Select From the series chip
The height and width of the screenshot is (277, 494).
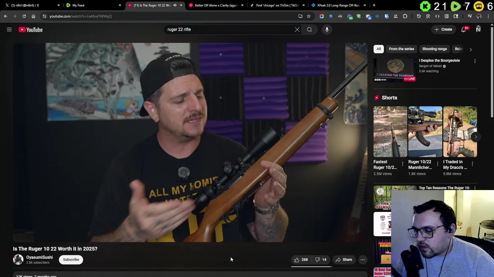tap(401, 49)
